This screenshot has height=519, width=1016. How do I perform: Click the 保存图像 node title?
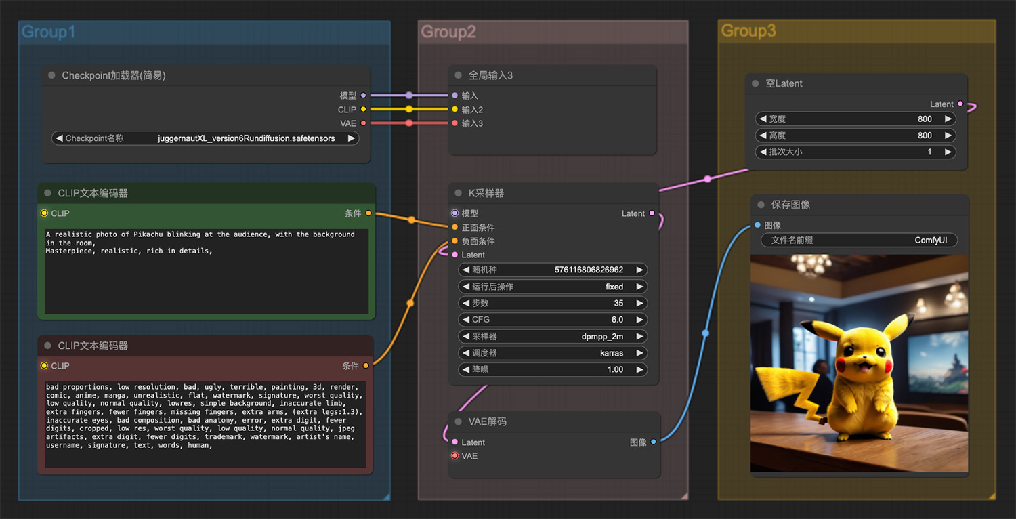click(x=790, y=205)
